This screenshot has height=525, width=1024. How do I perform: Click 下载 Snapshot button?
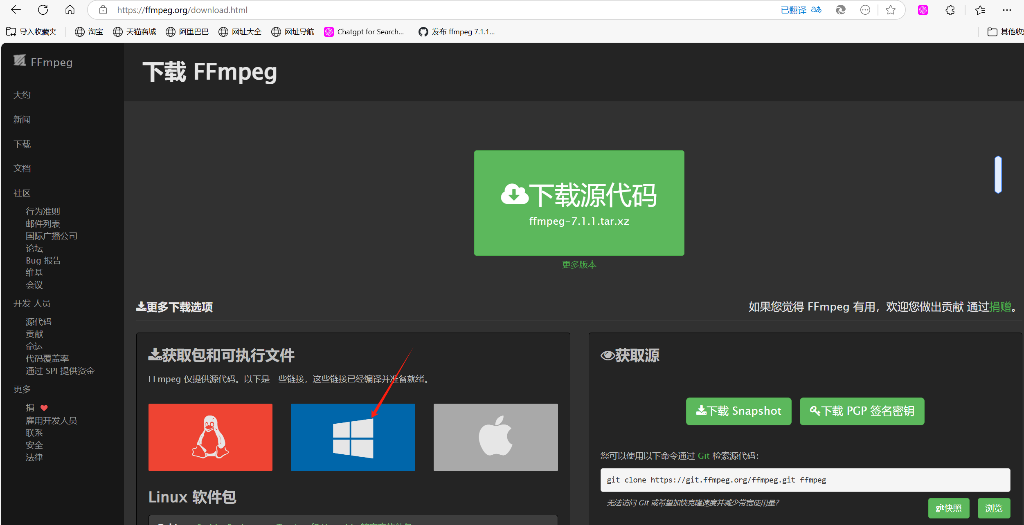[738, 411]
